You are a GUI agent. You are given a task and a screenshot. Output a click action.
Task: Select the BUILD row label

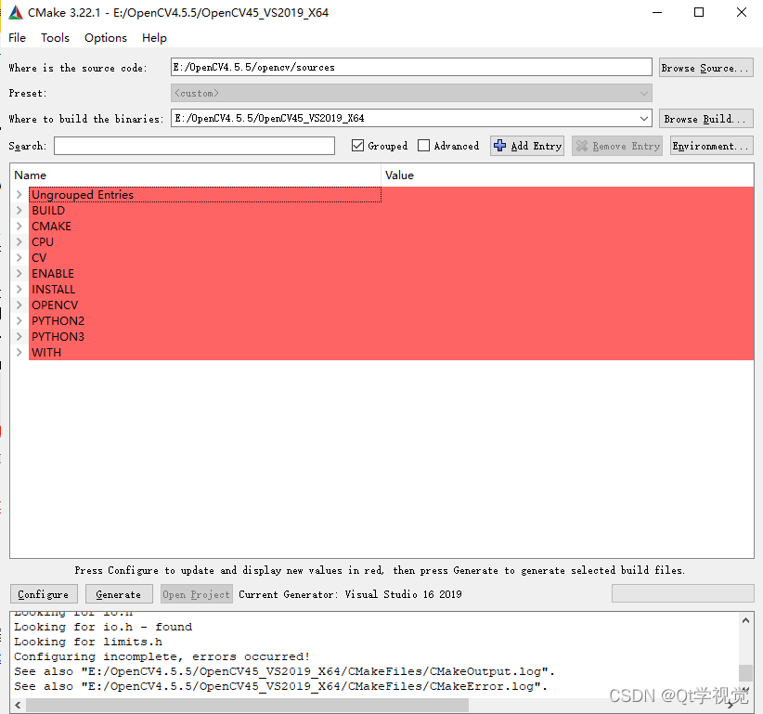pyautogui.click(x=48, y=210)
